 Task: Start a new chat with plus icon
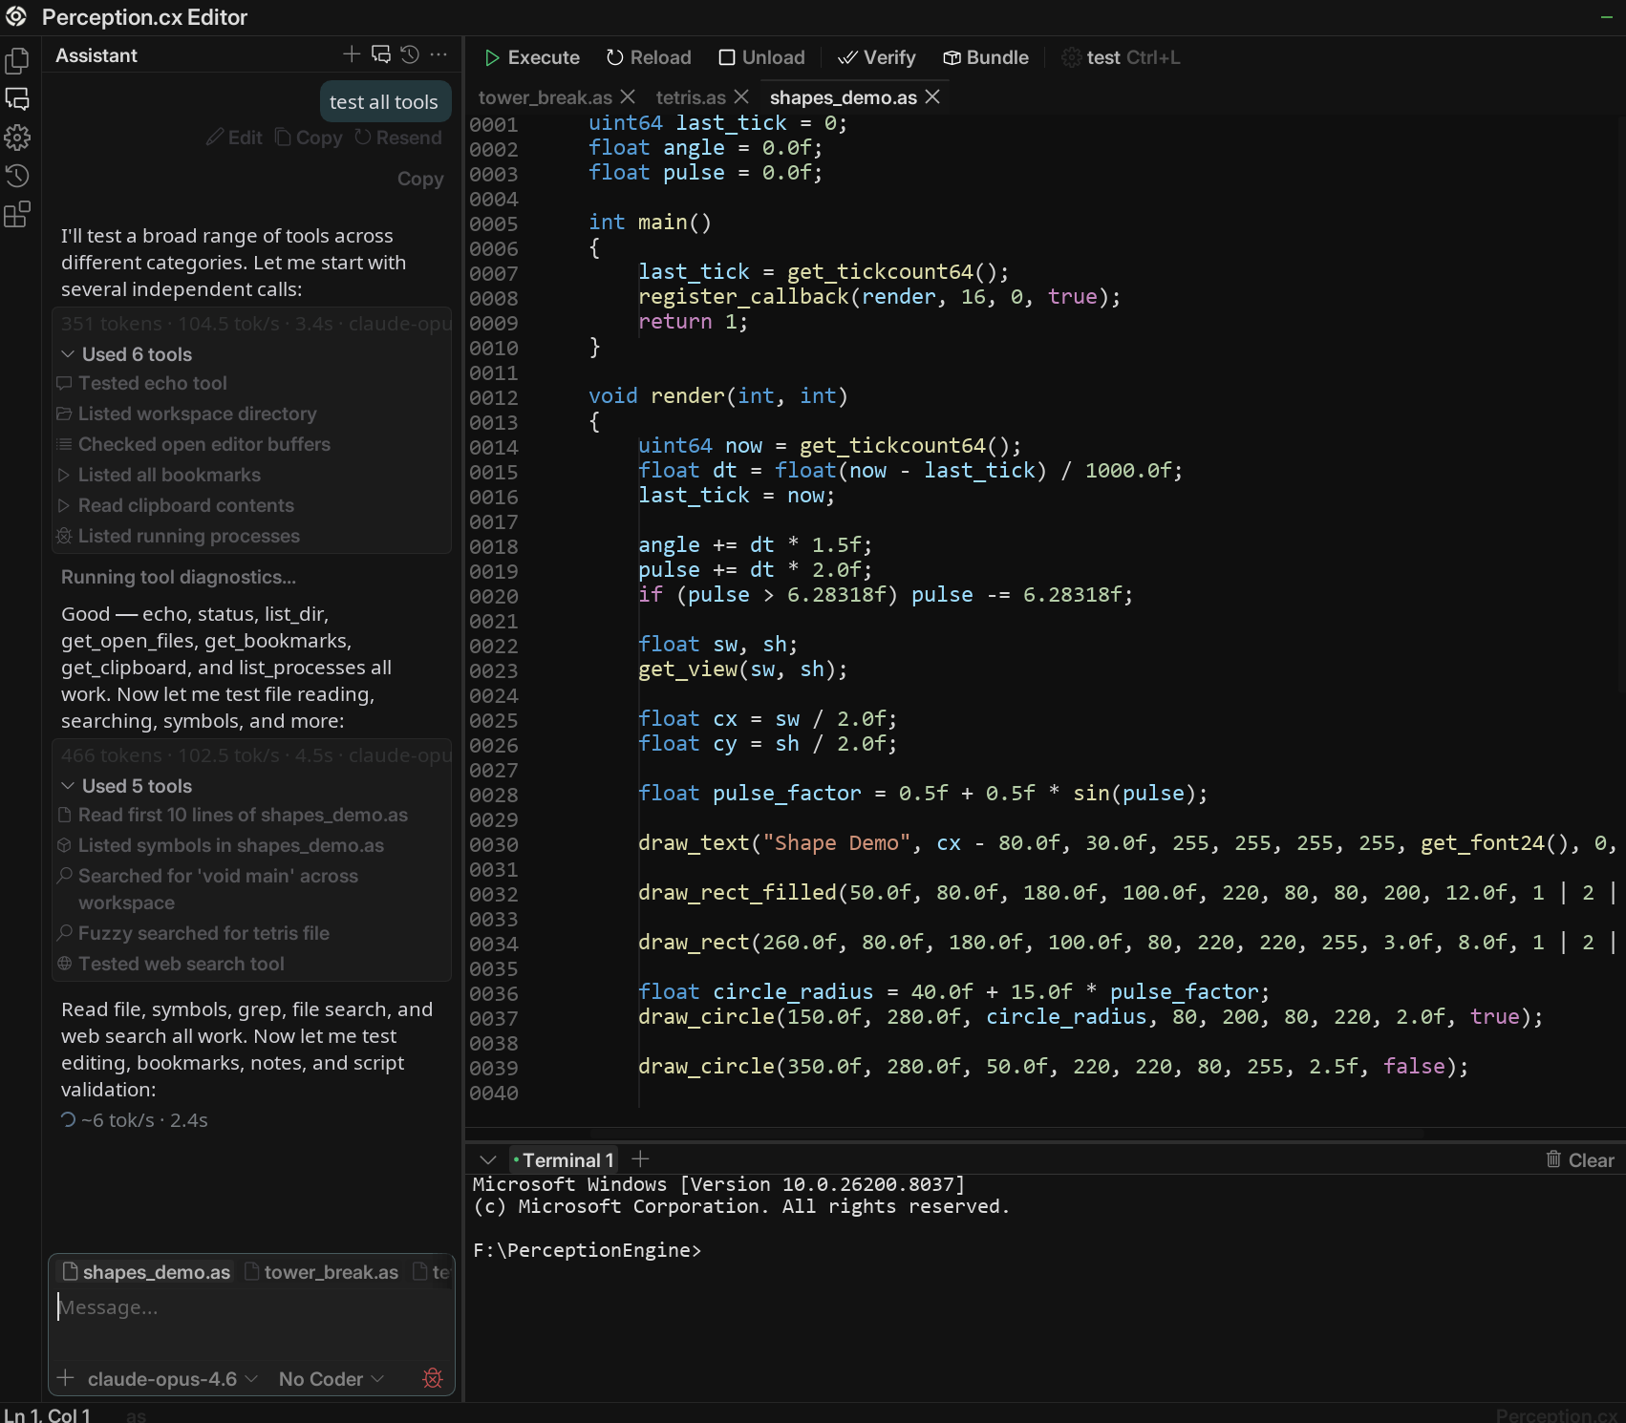pos(352,54)
